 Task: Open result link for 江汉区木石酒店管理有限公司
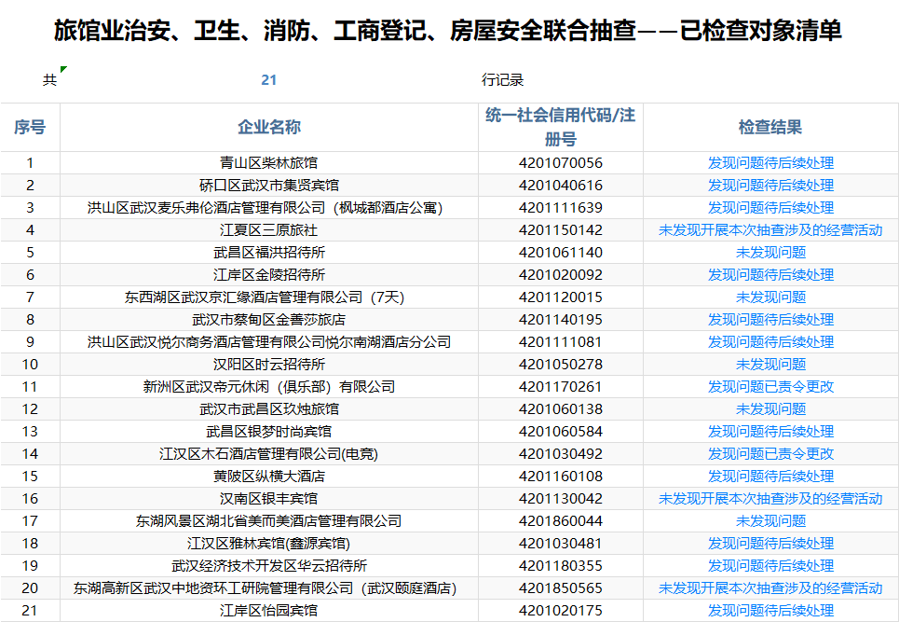point(770,454)
